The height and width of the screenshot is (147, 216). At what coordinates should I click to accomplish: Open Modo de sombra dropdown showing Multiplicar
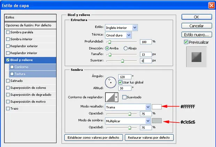pos(128,121)
